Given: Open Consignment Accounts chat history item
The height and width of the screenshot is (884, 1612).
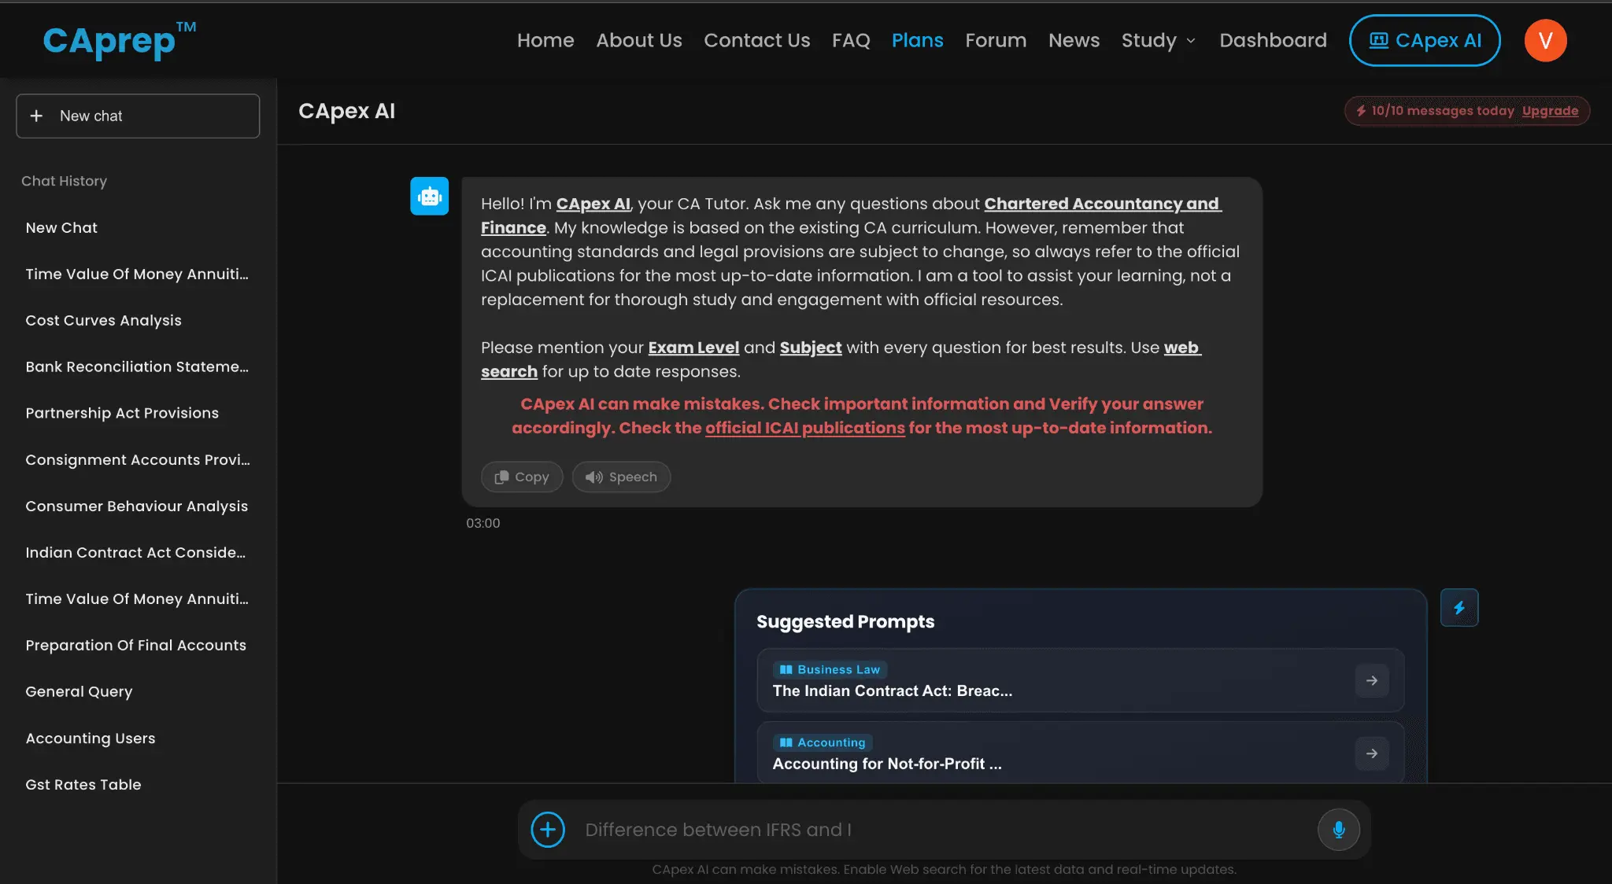Looking at the screenshot, I should coord(138,459).
